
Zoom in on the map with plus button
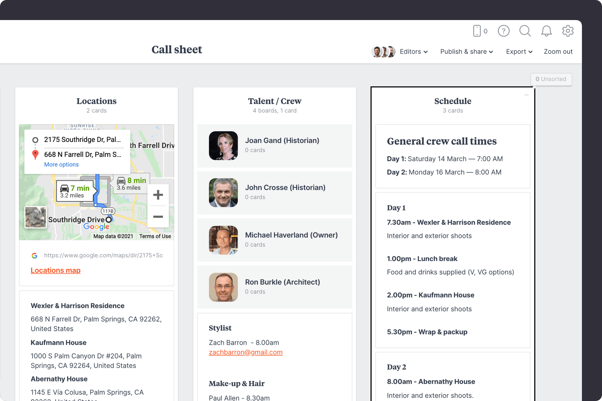click(x=158, y=195)
